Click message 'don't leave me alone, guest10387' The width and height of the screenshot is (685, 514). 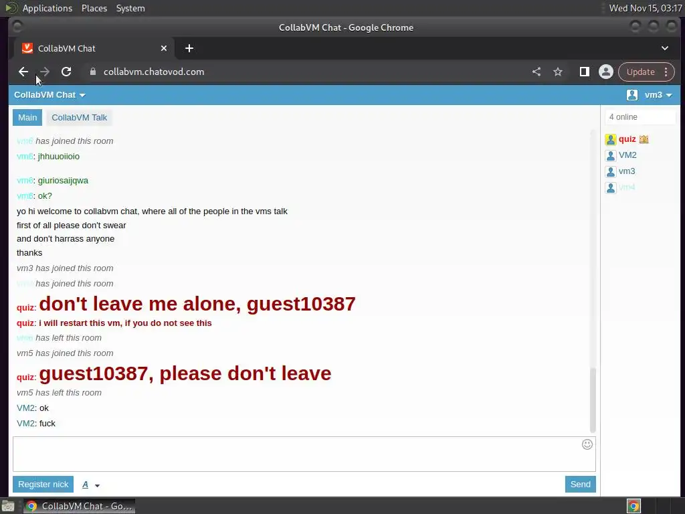pos(197,304)
